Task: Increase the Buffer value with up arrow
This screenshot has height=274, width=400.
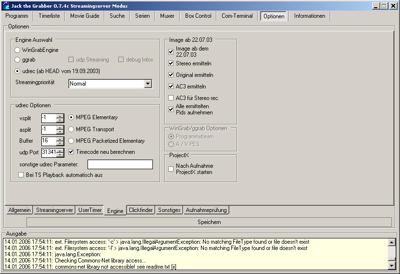Action: click(60, 138)
